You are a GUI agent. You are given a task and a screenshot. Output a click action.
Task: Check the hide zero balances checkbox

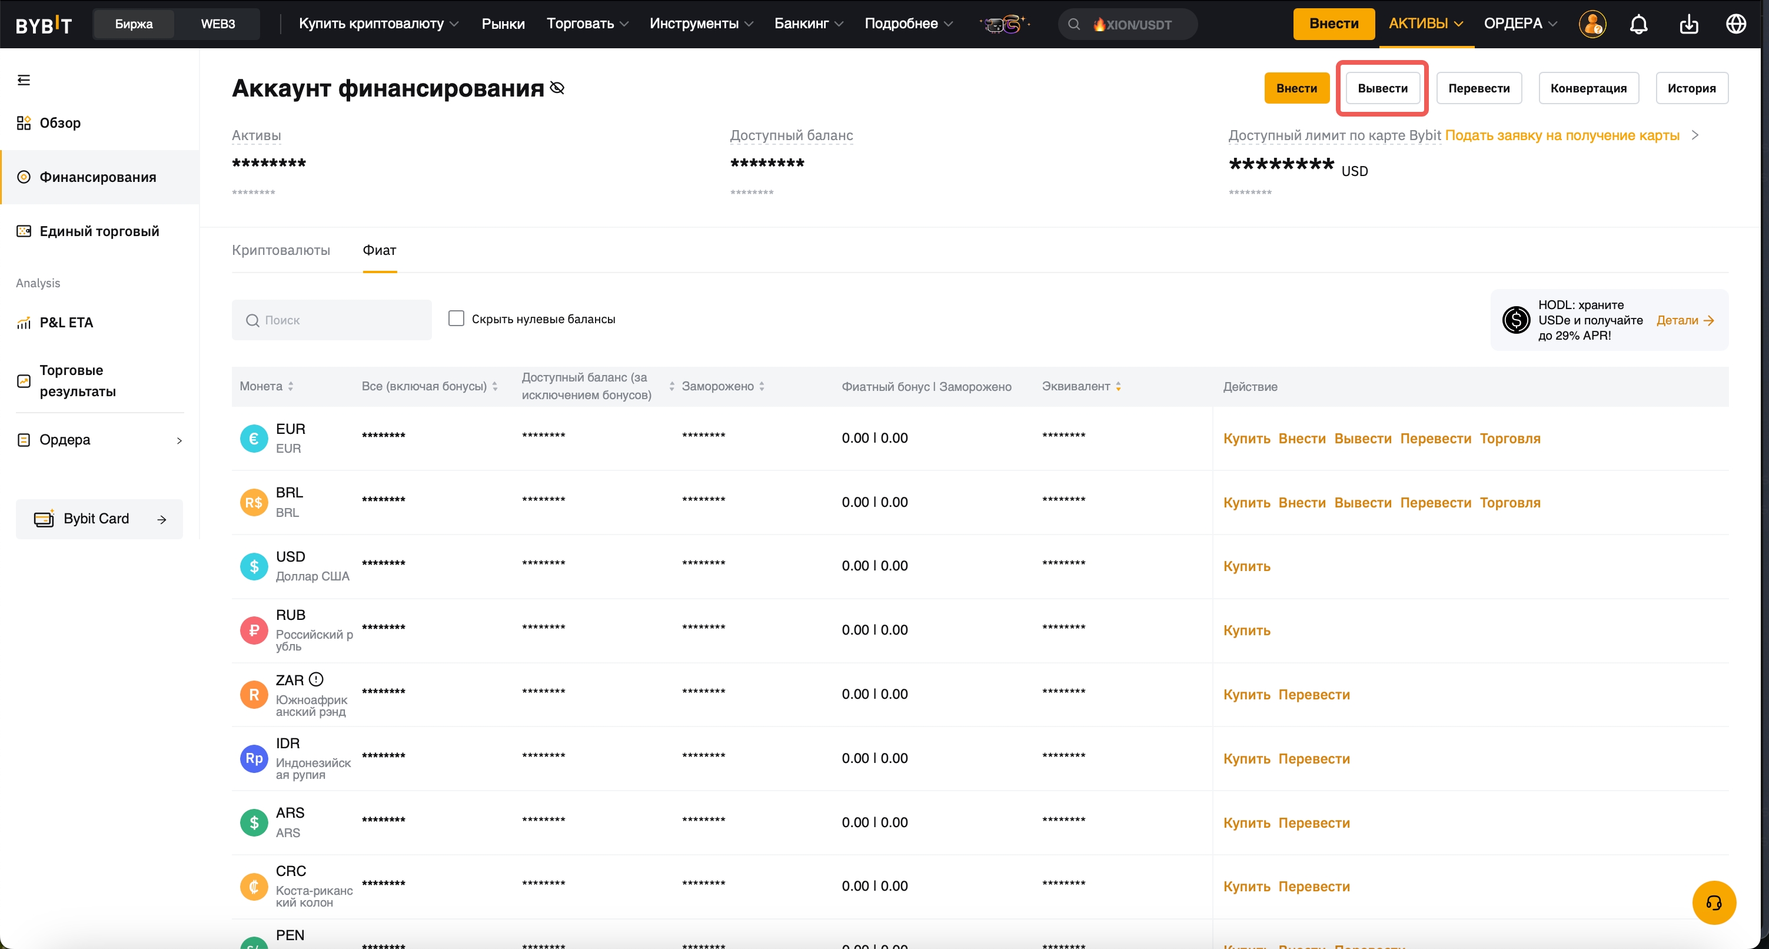(x=456, y=319)
